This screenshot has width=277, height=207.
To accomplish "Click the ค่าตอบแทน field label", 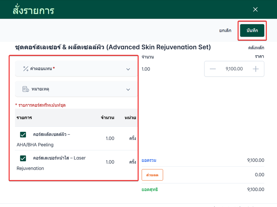I will tap(41, 69).
